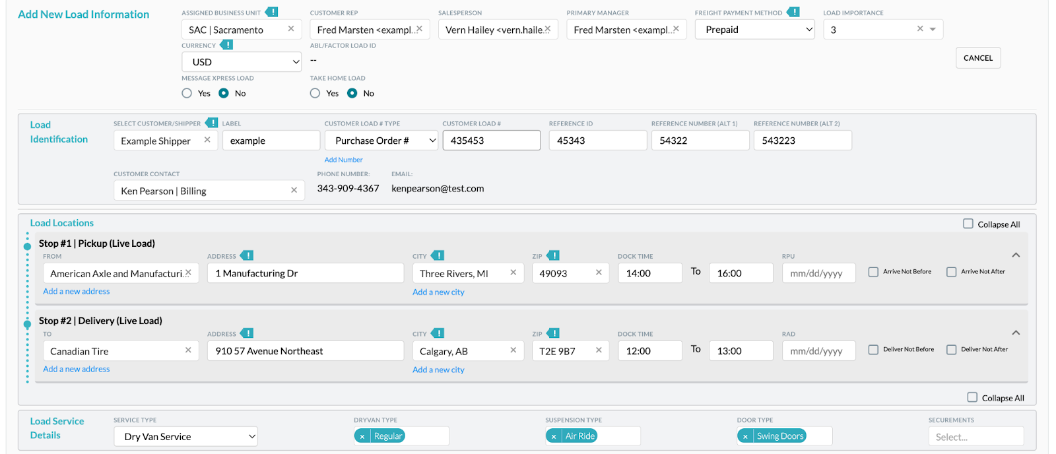Clear Load Importance value 3
Viewport: 1056px width, 454px height.
click(920, 29)
